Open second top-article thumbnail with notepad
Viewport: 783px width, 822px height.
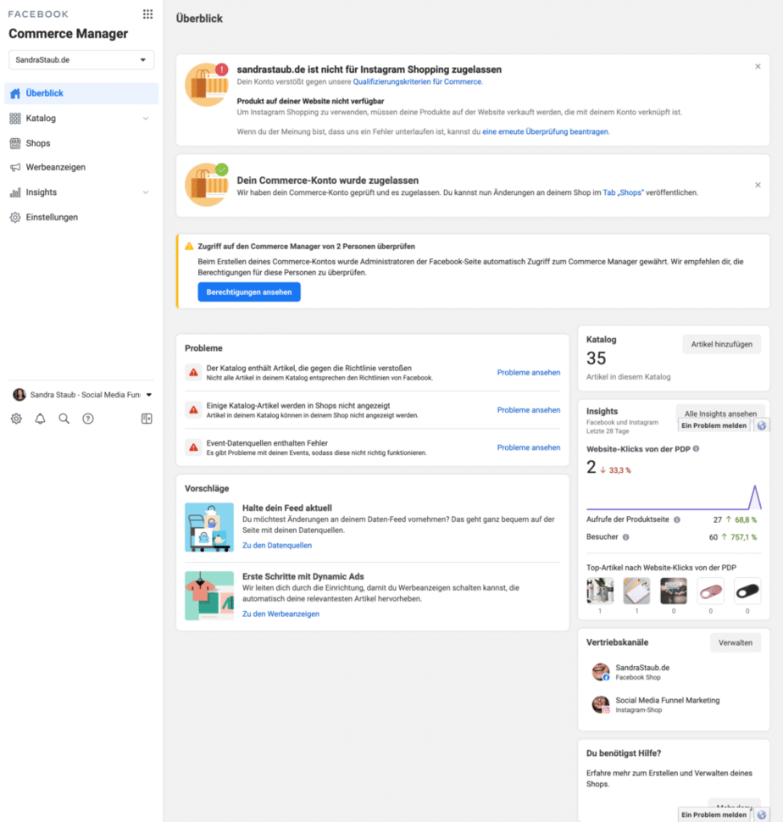pyautogui.click(x=636, y=591)
